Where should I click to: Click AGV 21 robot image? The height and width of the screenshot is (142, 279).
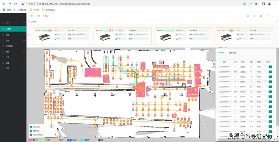(44, 37)
